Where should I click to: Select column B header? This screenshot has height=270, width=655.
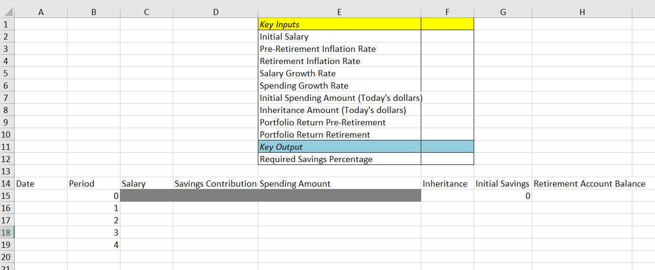(x=94, y=13)
